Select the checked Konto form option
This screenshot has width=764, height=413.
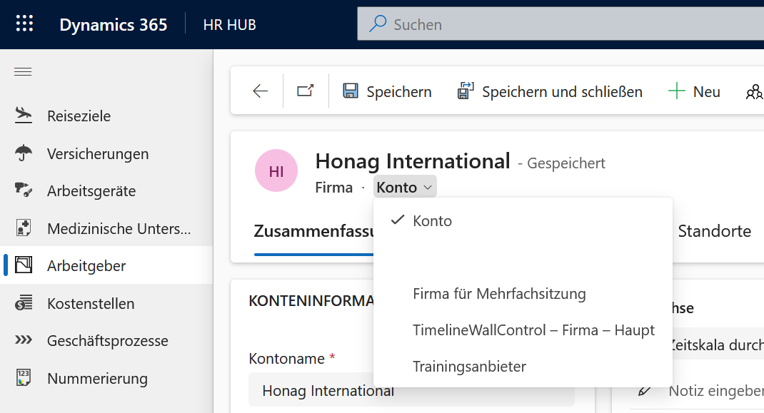[x=432, y=220]
